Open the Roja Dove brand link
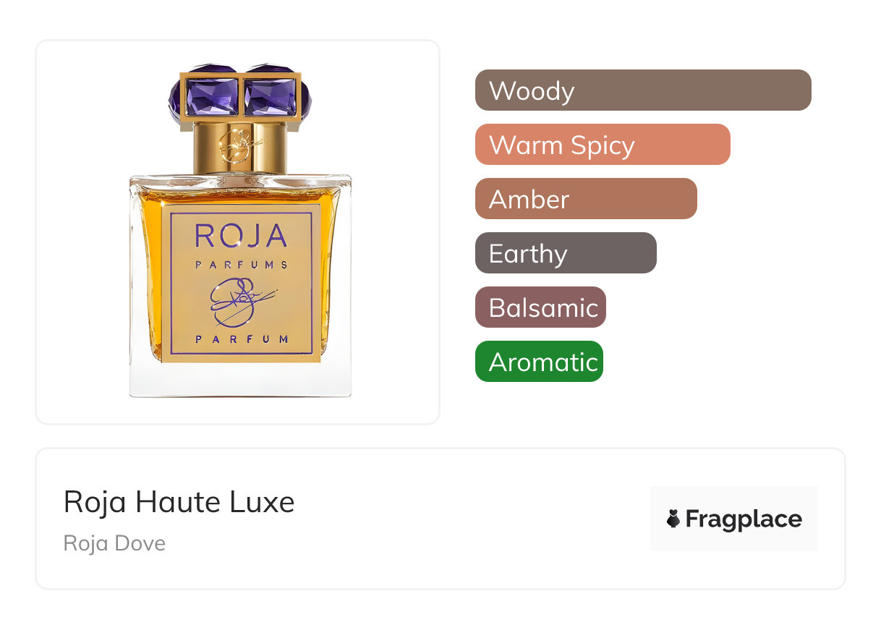Image resolution: width=881 pixels, height=625 pixels. pyautogui.click(x=114, y=543)
